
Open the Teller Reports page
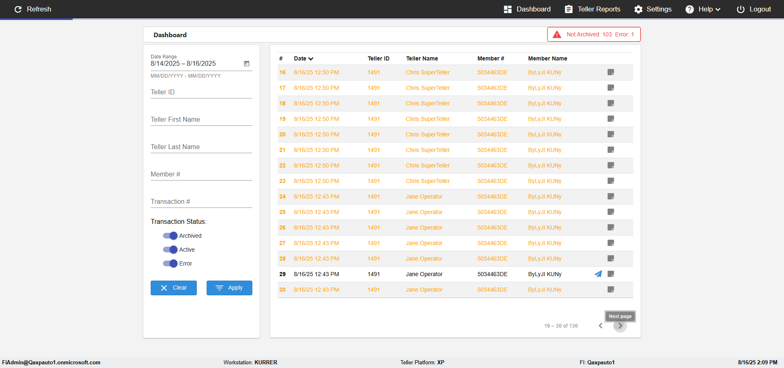click(x=592, y=9)
